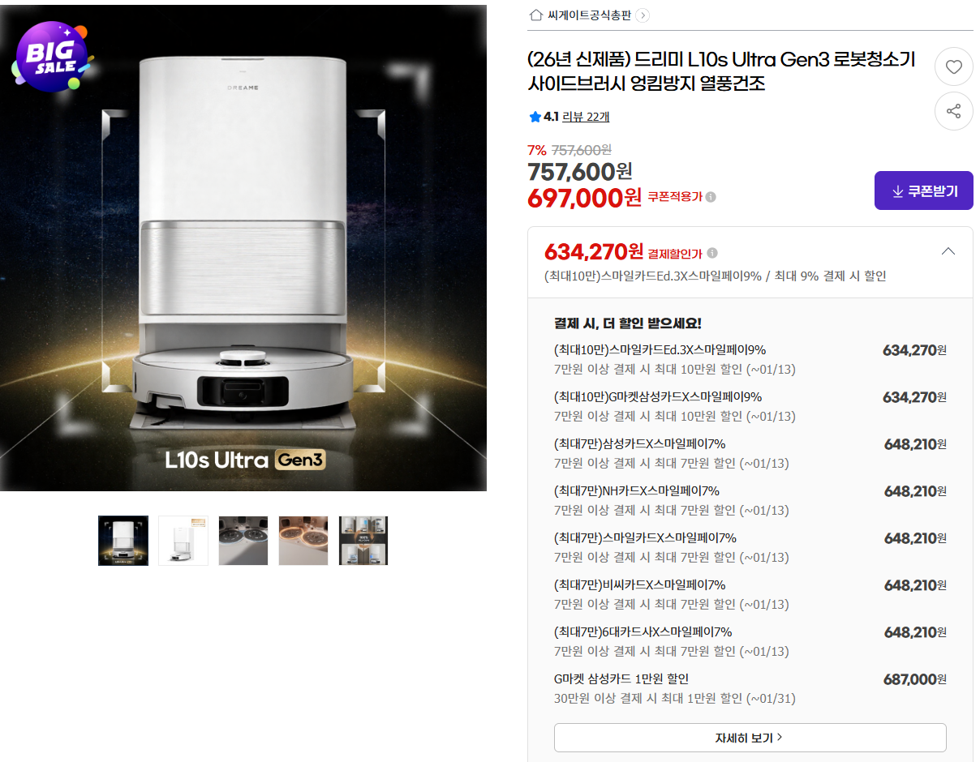Click the arrow chip next to store name
Image resolution: width=980 pixels, height=762 pixels.
click(643, 15)
